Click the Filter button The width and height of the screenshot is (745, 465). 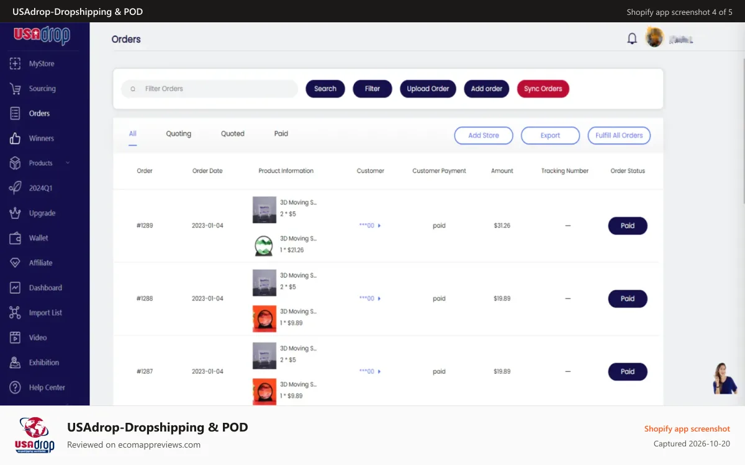click(x=372, y=89)
